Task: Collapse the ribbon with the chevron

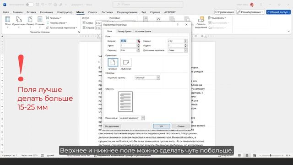Action: pos(288,32)
